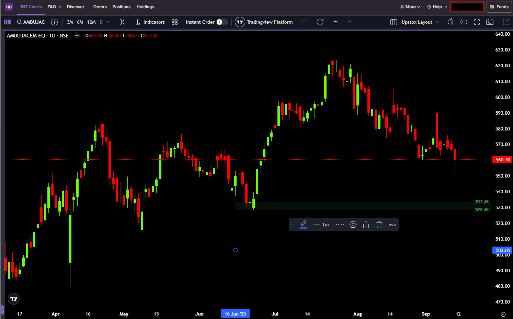513x319 pixels.
Task: Collapse the chart legend with minus icon
Action: [77, 35]
